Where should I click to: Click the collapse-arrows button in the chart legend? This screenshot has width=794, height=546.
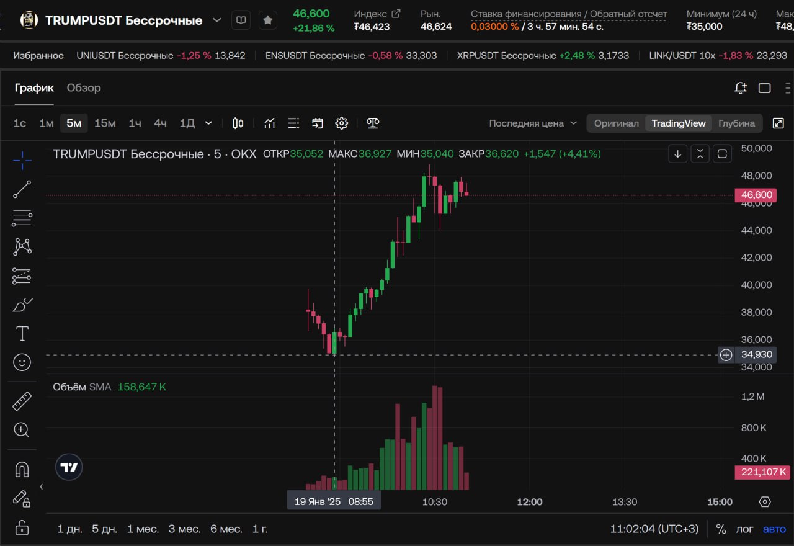click(x=700, y=154)
